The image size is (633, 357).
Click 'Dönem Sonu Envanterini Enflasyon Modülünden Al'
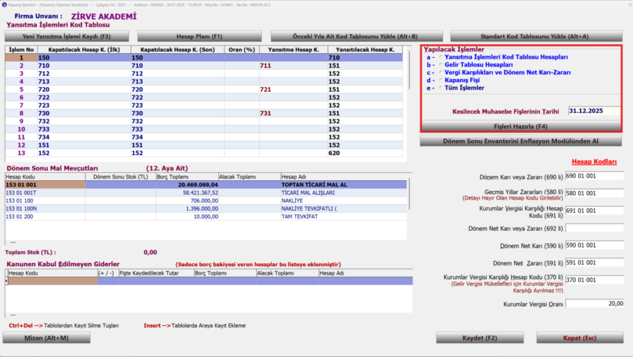pos(520,141)
